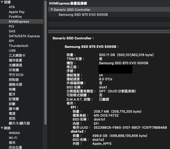Click the TRIM 支援 label
The width and height of the screenshot is (170, 149).
75,59
